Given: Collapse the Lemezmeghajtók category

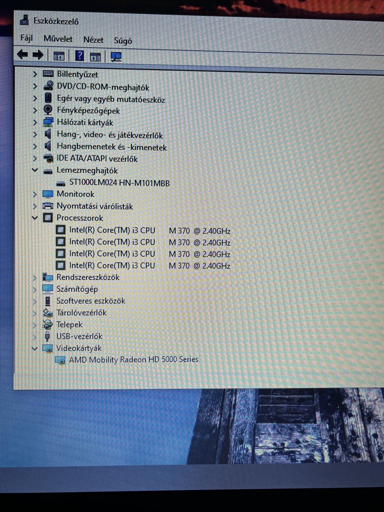Looking at the screenshot, I should tap(35, 170).
